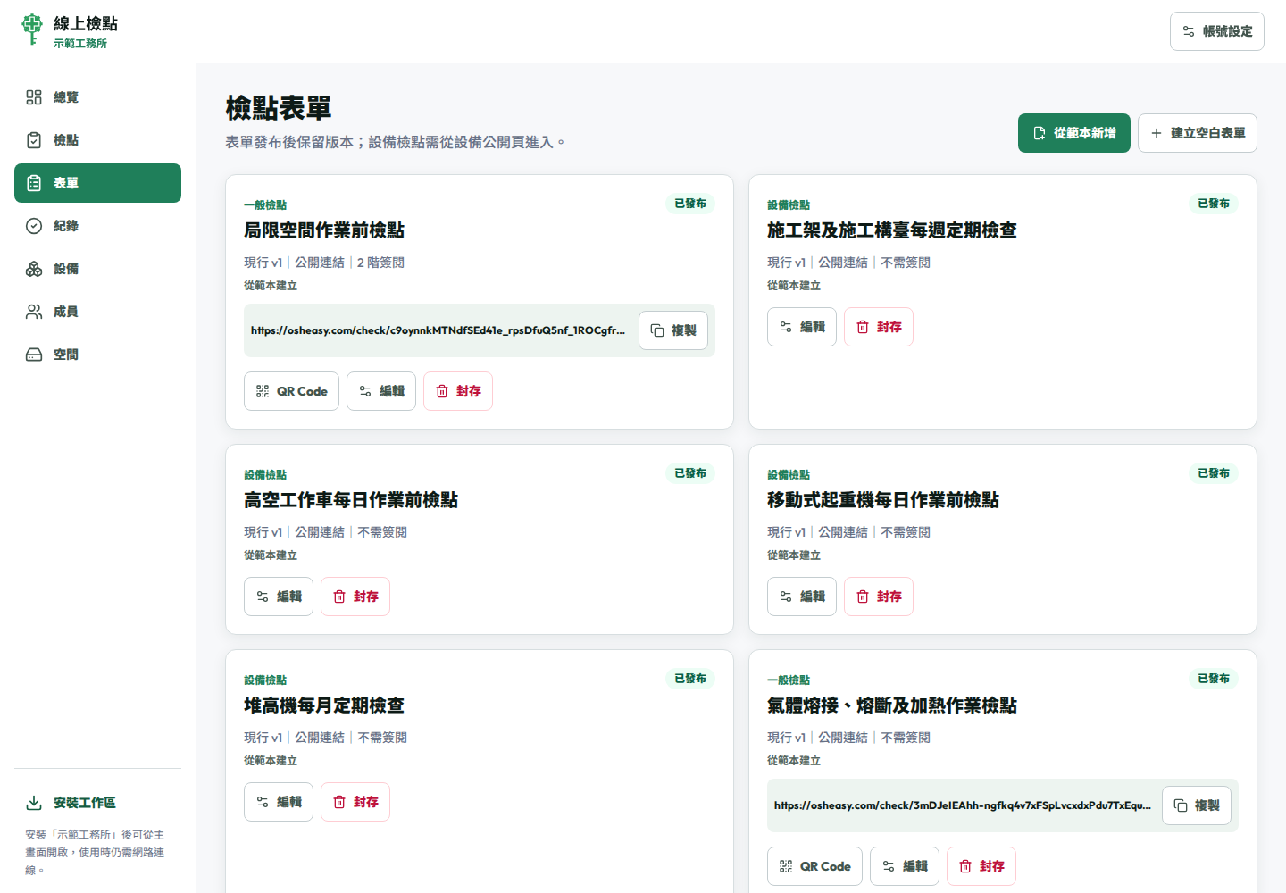Edit 局限空間作業前檢點 form

[381, 391]
